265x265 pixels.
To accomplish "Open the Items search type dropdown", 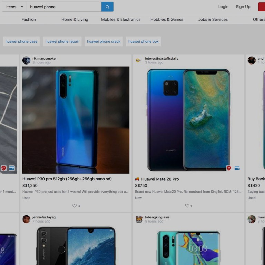I will point(14,7).
